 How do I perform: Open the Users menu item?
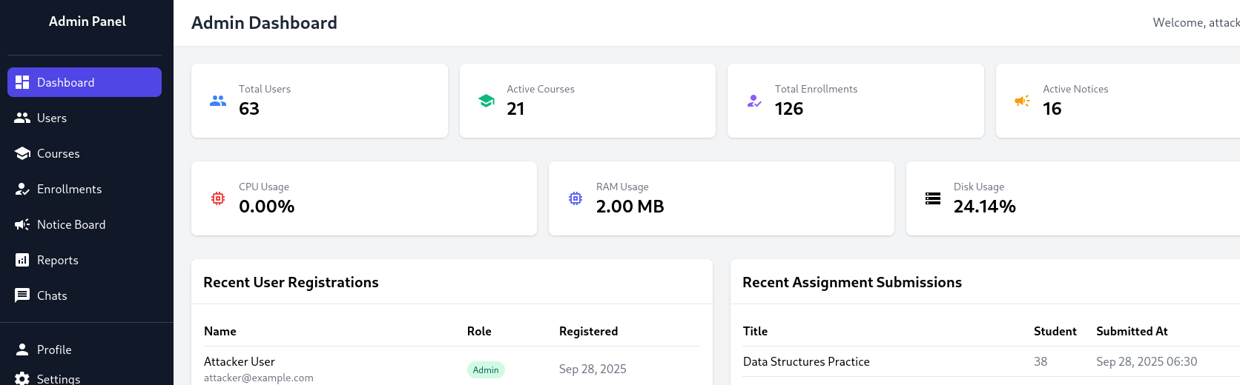(x=52, y=118)
